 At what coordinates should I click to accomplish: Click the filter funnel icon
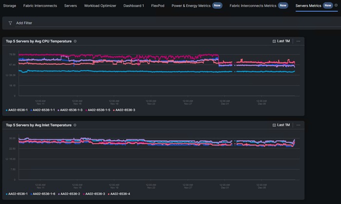pyautogui.click(x=10, y=23)
